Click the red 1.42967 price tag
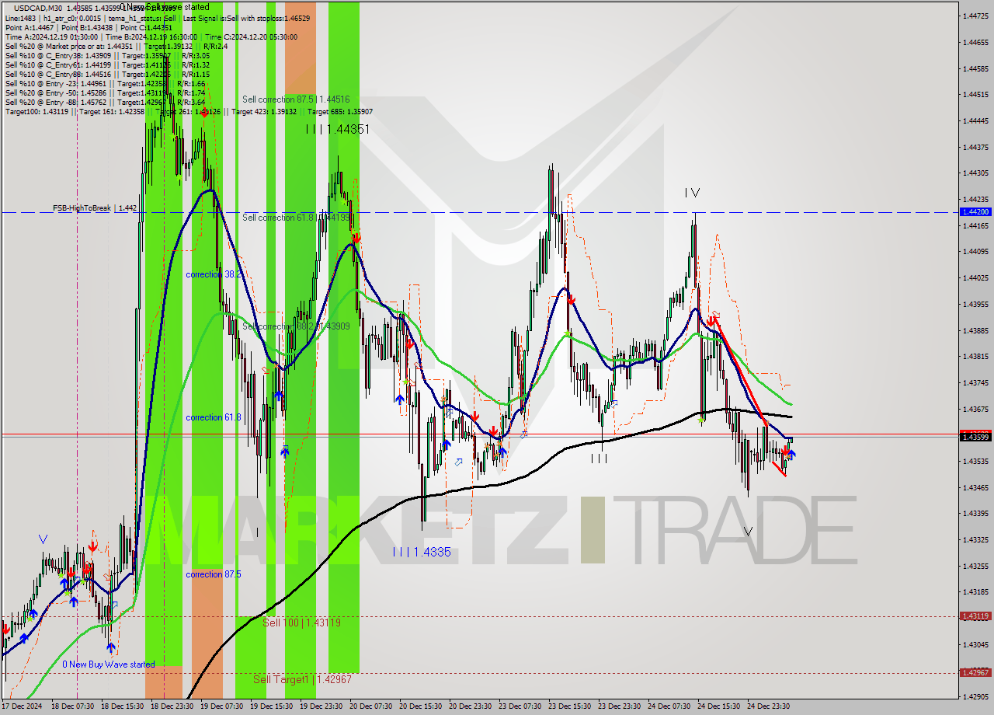Image resolution: width=994 pixels, height=715 pixels. click(975, 672)
